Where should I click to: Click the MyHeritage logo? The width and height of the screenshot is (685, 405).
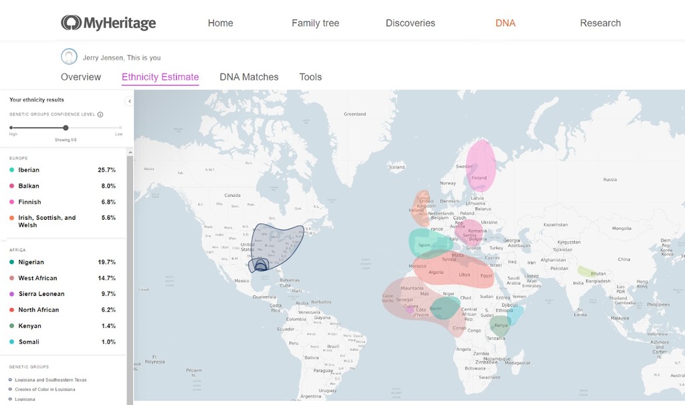click(108, 22)
